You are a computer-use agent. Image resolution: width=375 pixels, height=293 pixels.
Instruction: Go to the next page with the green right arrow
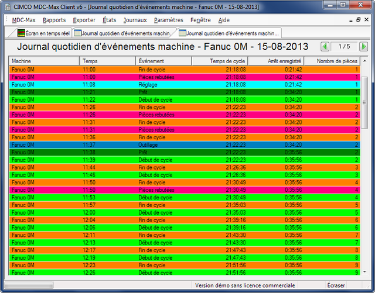tap(363, 46)
